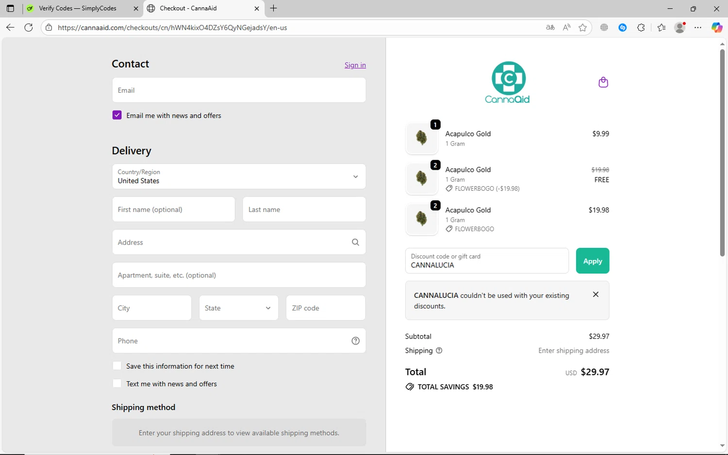Click the Discount code or gift card field
Viewport: 728px width, 455px height.
click(487, 260)
